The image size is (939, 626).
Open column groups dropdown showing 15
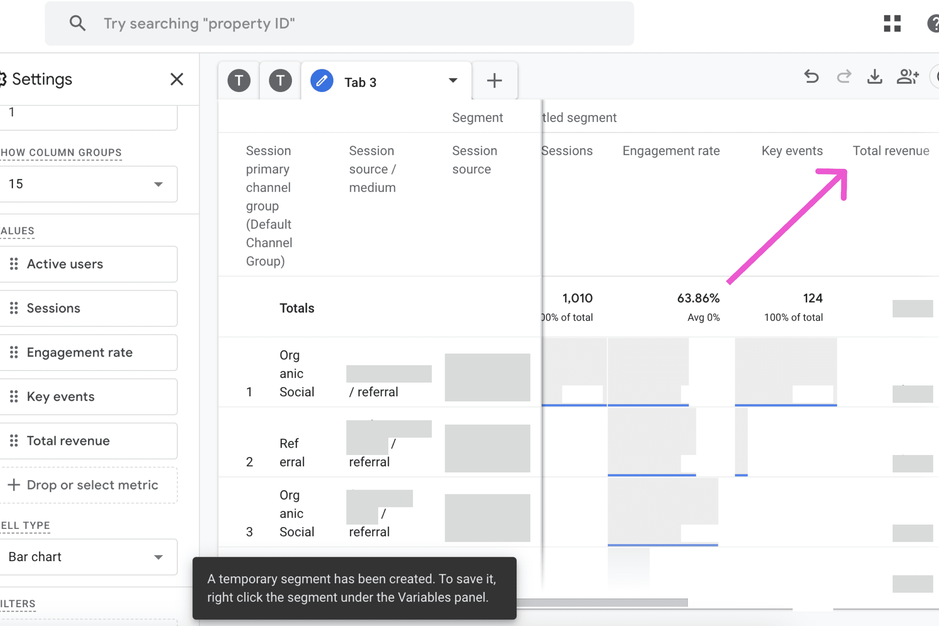(x=88, y=184)
